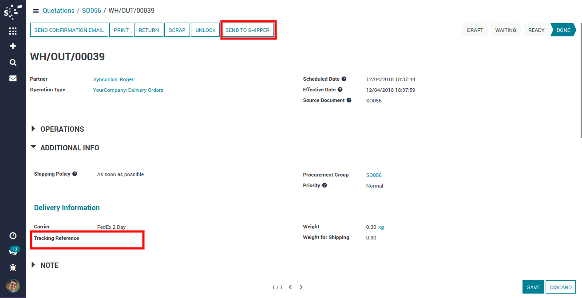Go to Quotations breadcrumb
Screen dimensions: 582x298
click(58, 11)
